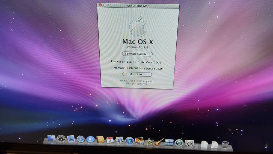Click the Apple copyright notice text
This screenshot has width=273, height=154.
137,82
